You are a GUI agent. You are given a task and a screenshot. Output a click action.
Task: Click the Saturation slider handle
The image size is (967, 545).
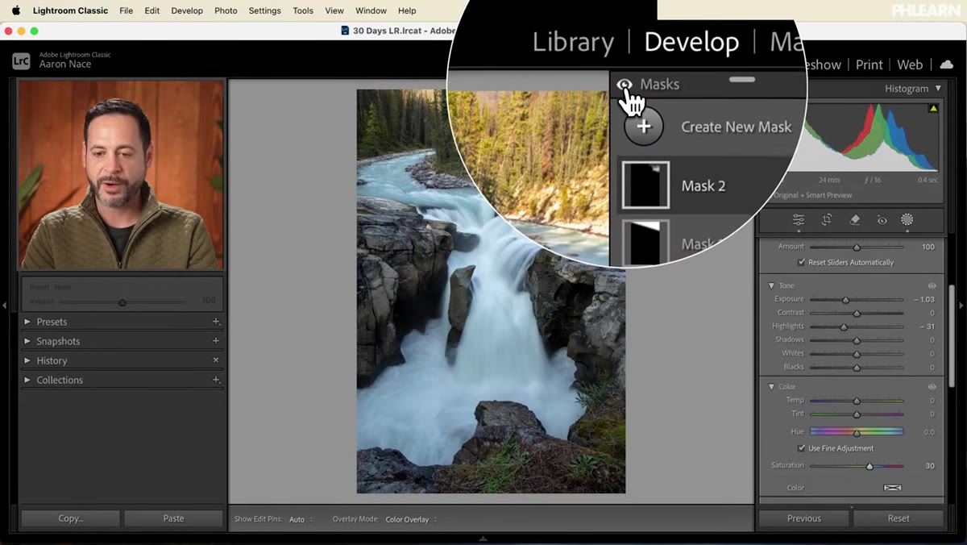[869, 467]
